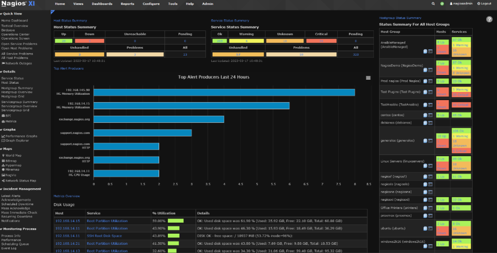Screen dimensions: 497x253
Task: Collapse the Maps sidebar section
Action: coord(7,149)
